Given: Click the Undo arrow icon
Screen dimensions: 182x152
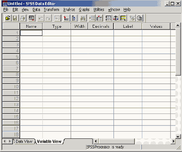Looking at the screenshot, I should (x=40, y=18).
